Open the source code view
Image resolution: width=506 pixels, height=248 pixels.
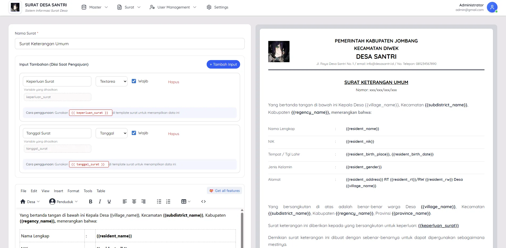pyautogui.click(x=203, y=201)
